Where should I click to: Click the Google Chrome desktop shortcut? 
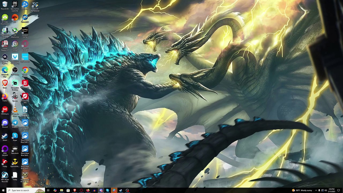pyautogui.click(x=25, y=72)
